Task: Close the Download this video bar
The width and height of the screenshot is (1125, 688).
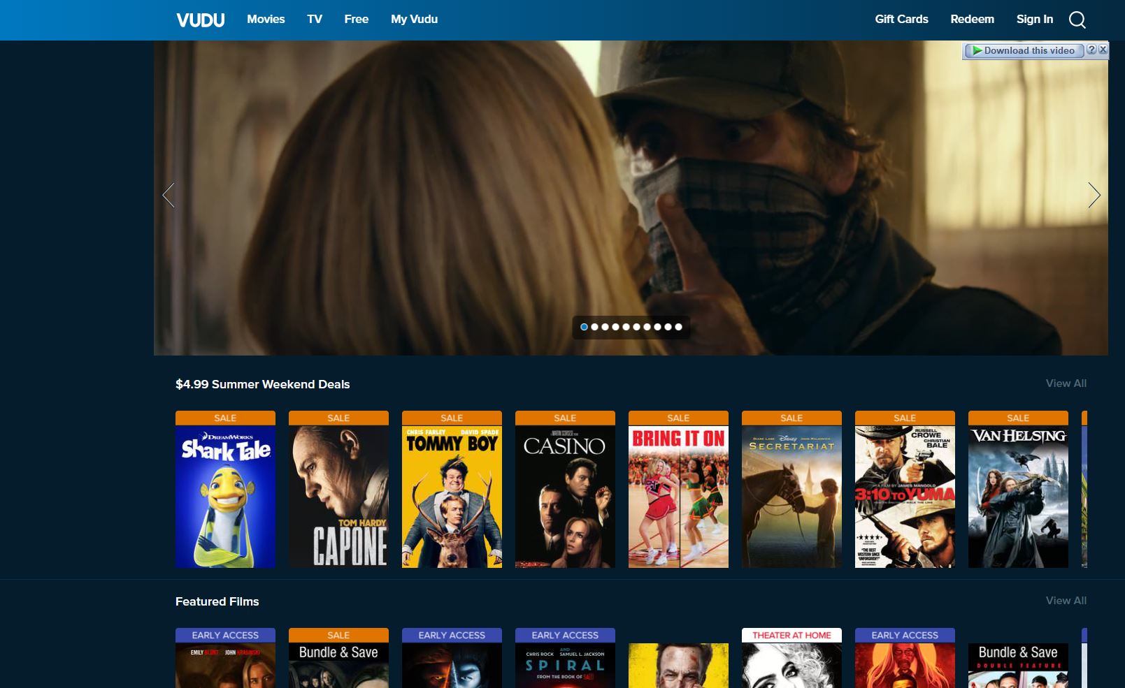Action: pos(1103,50)
